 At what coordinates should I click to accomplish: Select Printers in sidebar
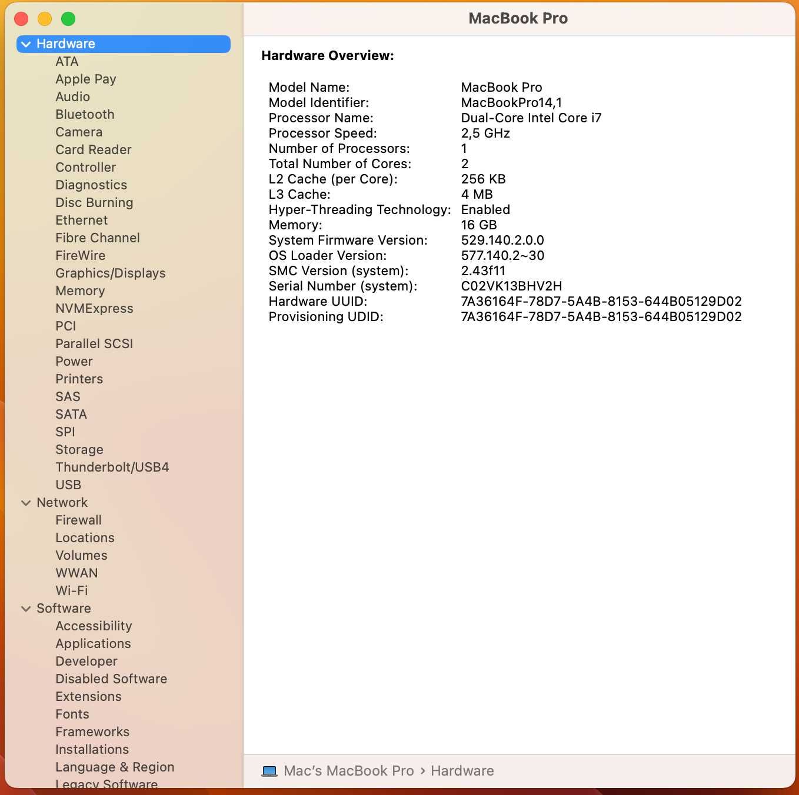[79, 379]
